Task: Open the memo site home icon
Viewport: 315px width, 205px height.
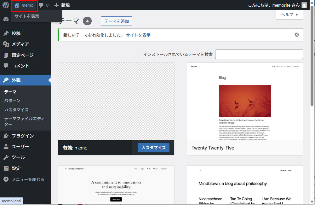Action: [x=17, y=5]
